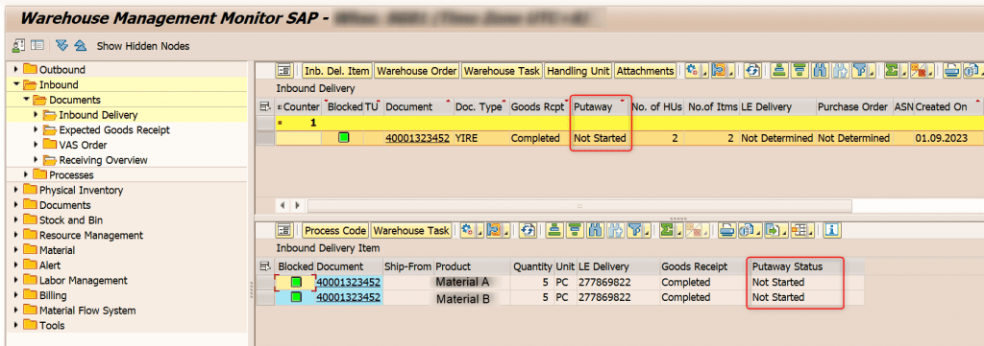Open the Set Filter funnel in Item toolbar

point(638,230)
